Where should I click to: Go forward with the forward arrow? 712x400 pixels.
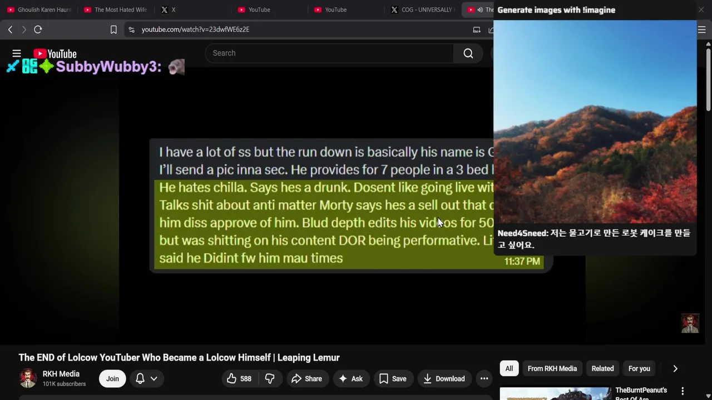point(24,29)
